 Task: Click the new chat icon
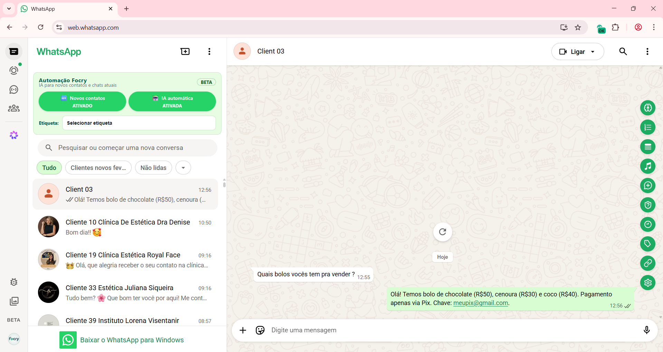click(185, 51)
